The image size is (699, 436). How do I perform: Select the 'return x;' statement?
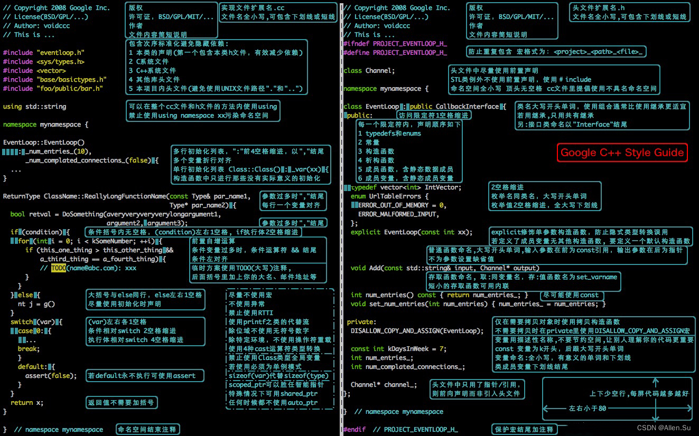click(x=27, y=403)
